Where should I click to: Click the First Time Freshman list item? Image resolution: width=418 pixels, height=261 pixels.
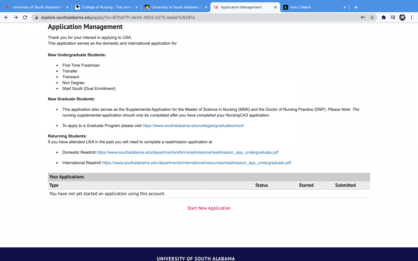click(81, 65)
